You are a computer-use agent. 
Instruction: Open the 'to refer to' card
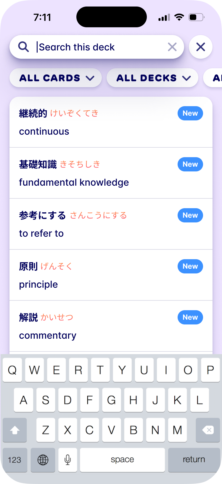pos(89,224)
